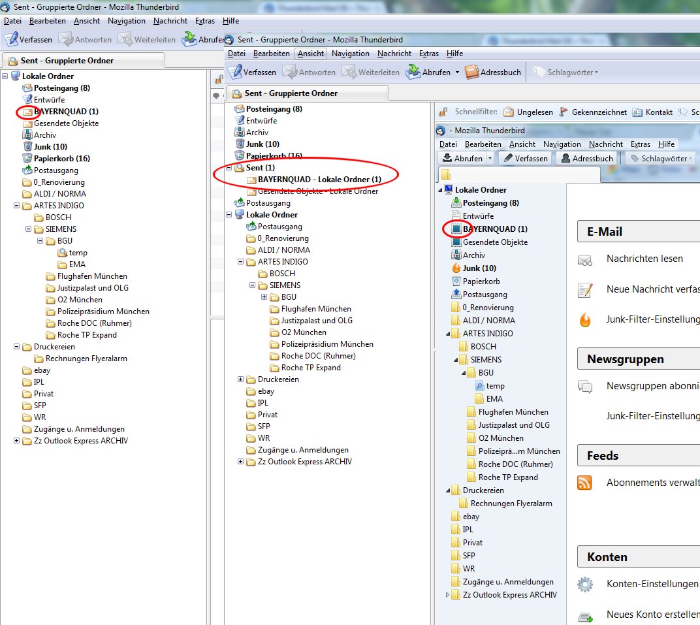Image resolution: width=700 pixels, height=625 pixels.
Task: Click Adressbuch button in right window
Action: [x=587, y=158]
